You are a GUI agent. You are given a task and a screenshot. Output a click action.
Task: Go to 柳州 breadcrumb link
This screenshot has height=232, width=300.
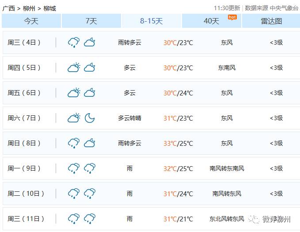[29, 8]
